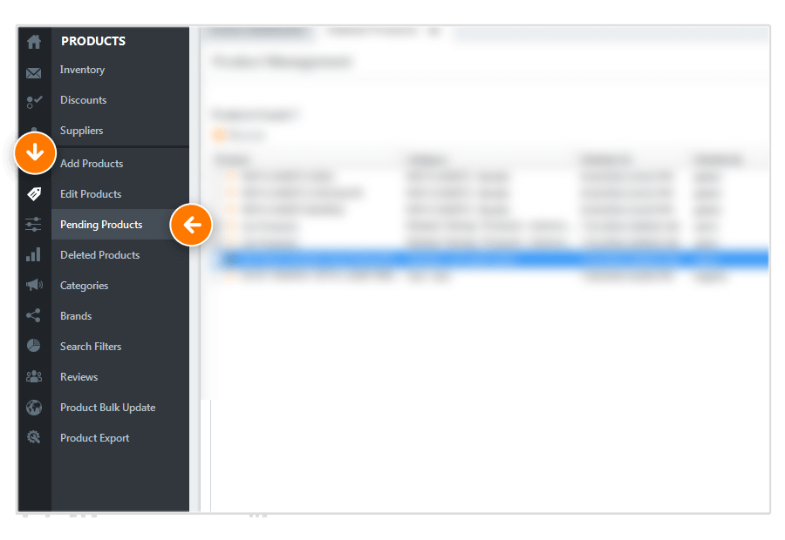
Task: Open Deleted Products list
Action: [99, 255]
